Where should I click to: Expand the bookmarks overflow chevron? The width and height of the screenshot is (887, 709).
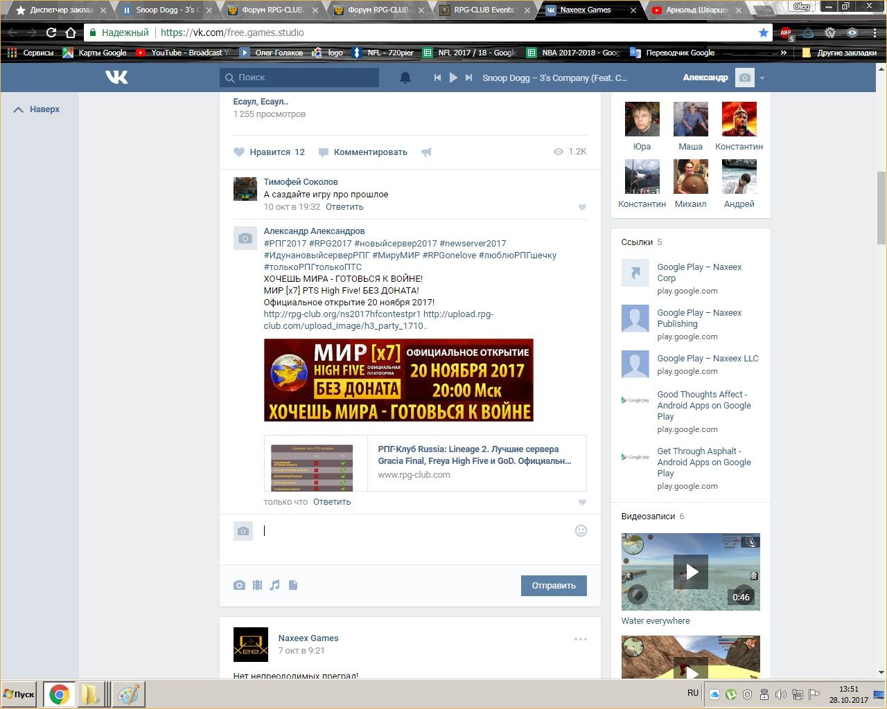[784, 53]
